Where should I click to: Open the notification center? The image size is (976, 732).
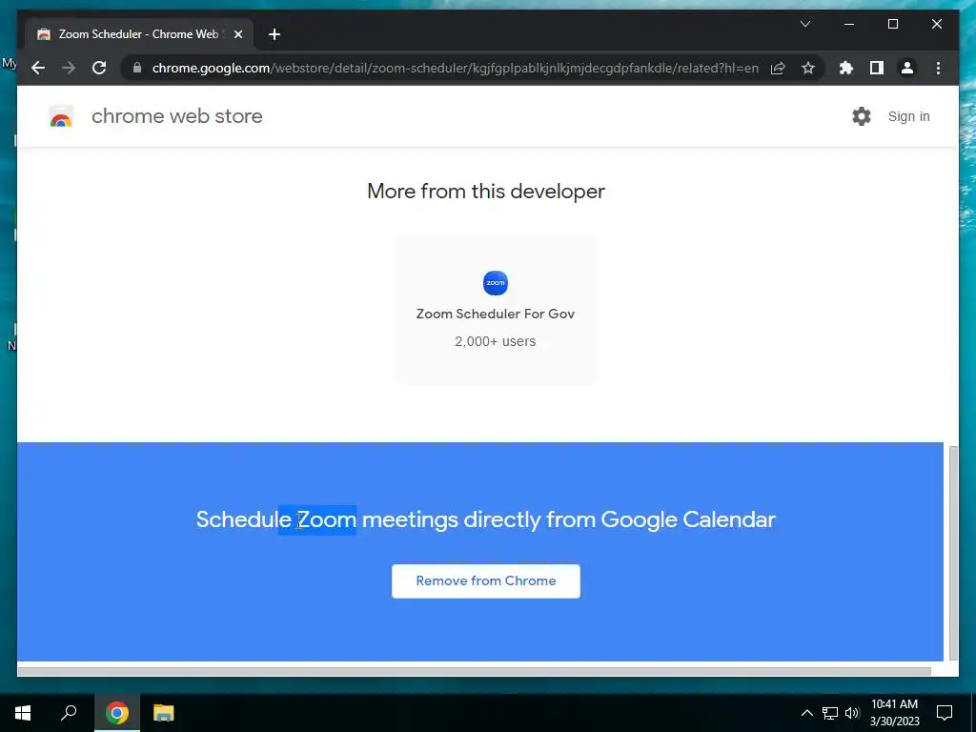coord(945,713)
